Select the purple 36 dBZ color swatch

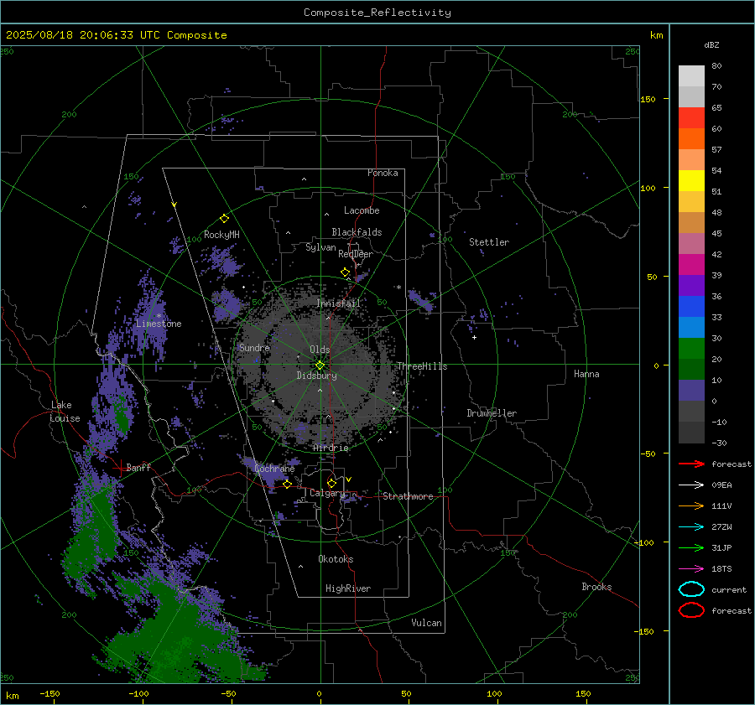click(691, 285)
